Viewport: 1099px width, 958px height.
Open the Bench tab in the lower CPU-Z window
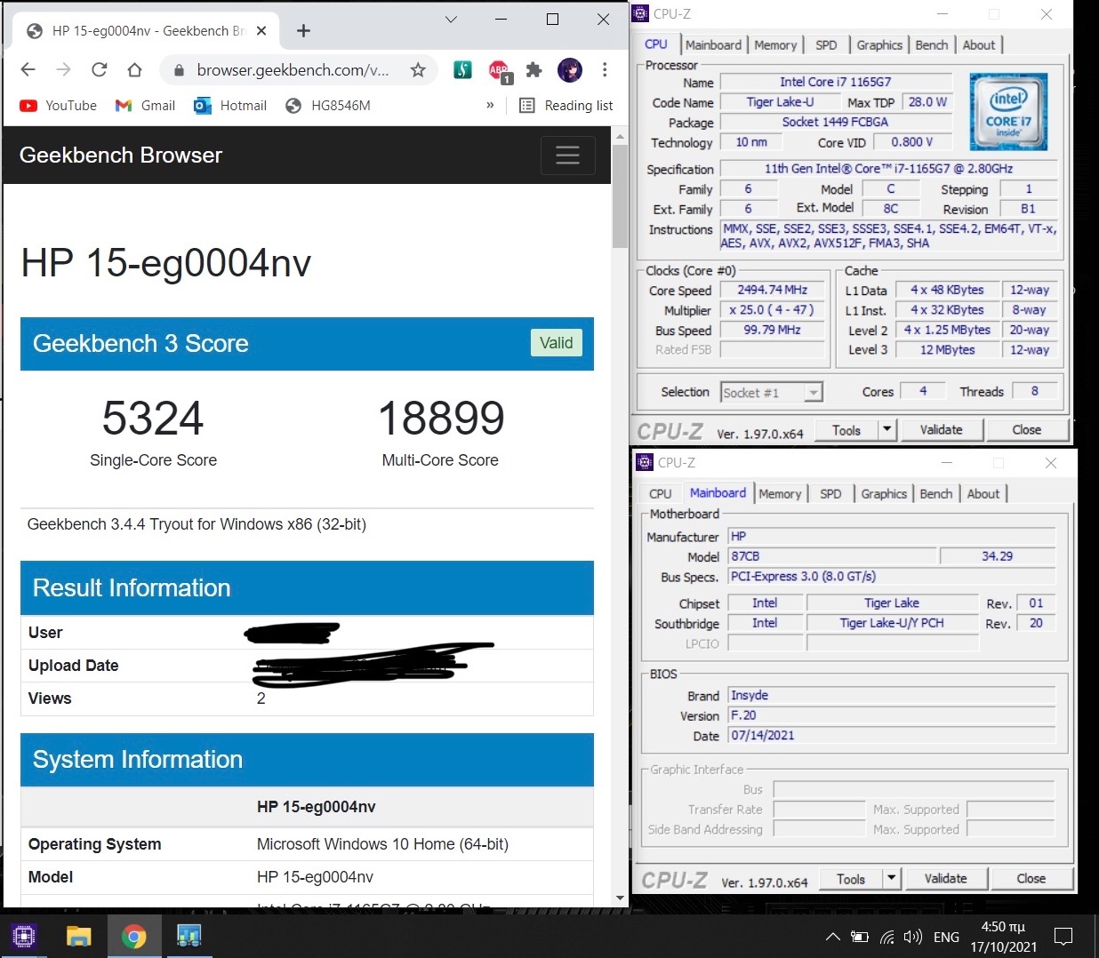pyautogui.click(x=936, y=494)
